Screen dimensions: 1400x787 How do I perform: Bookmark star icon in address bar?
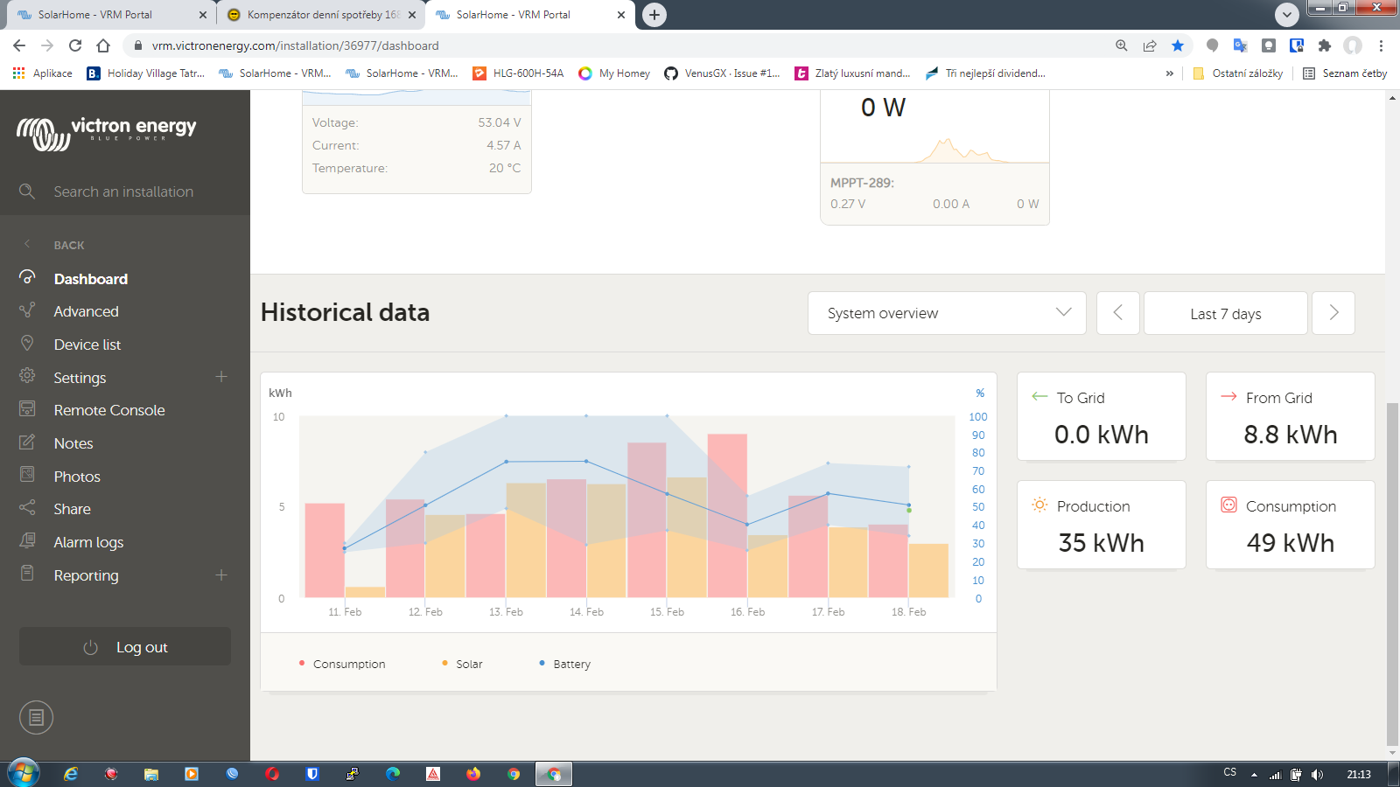point(1178,45)
